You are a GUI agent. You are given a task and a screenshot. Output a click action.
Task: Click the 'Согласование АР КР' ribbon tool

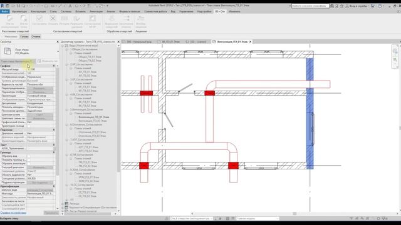tap(93, 21)
